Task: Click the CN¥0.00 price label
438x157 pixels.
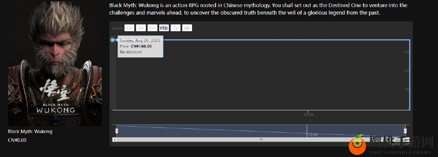Action: [x=17, y=140]
